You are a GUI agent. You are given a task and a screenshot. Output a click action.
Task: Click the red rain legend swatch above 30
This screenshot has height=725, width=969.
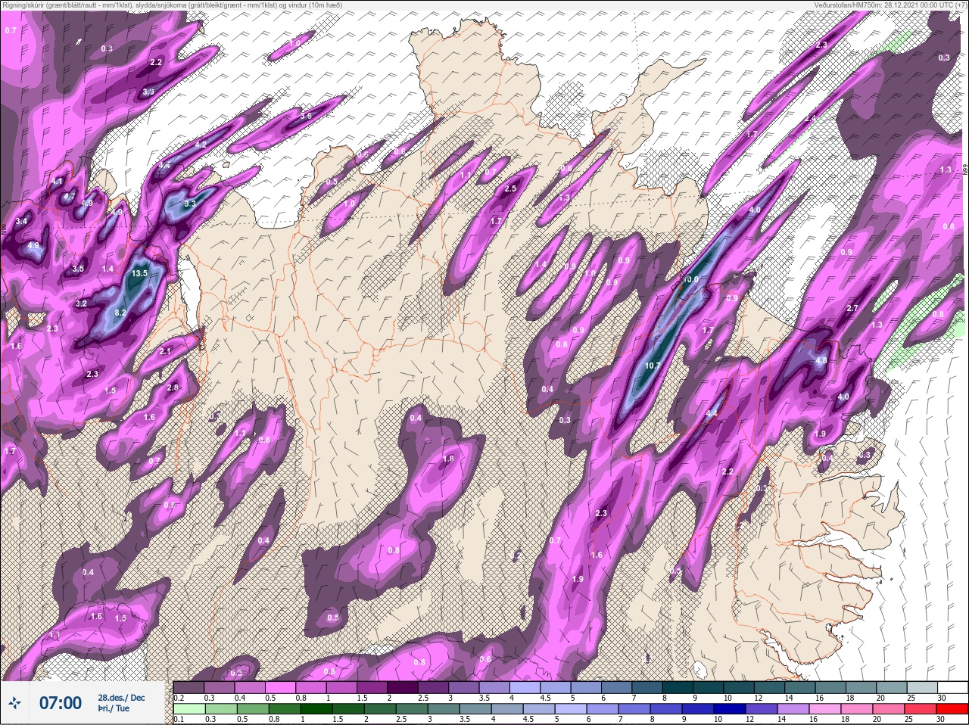[x=952, y=708]
